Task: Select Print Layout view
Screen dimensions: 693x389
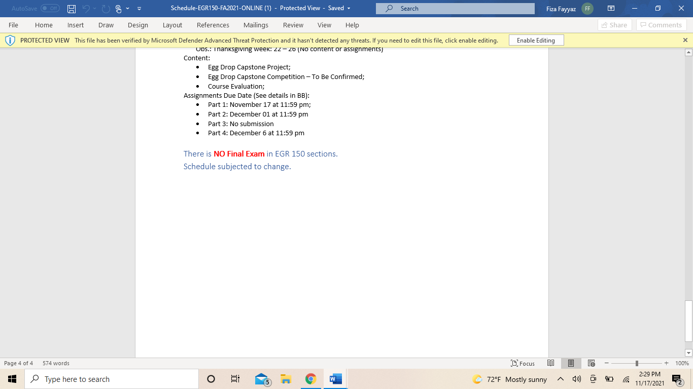Action: tap(571, 363)
